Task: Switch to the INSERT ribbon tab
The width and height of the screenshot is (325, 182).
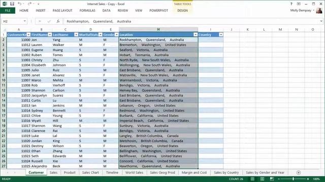Action: 41,10
